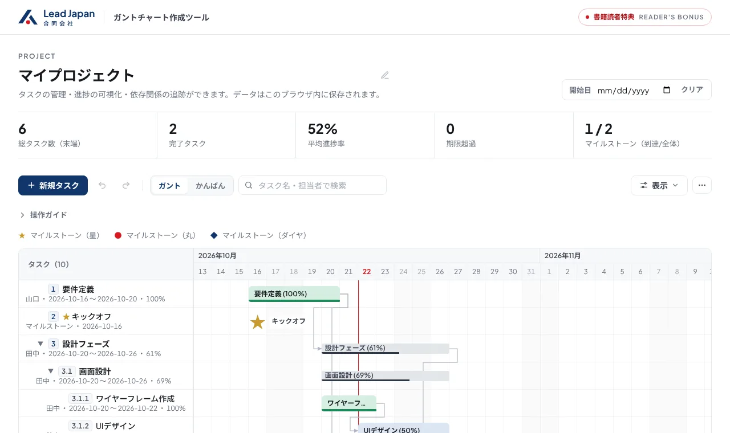Select the 要件定義 (100%) Gantt bar

(294, 294)
